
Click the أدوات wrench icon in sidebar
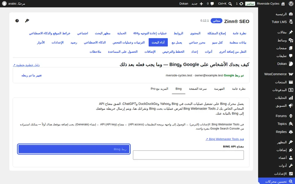click(x=291, y=166)
